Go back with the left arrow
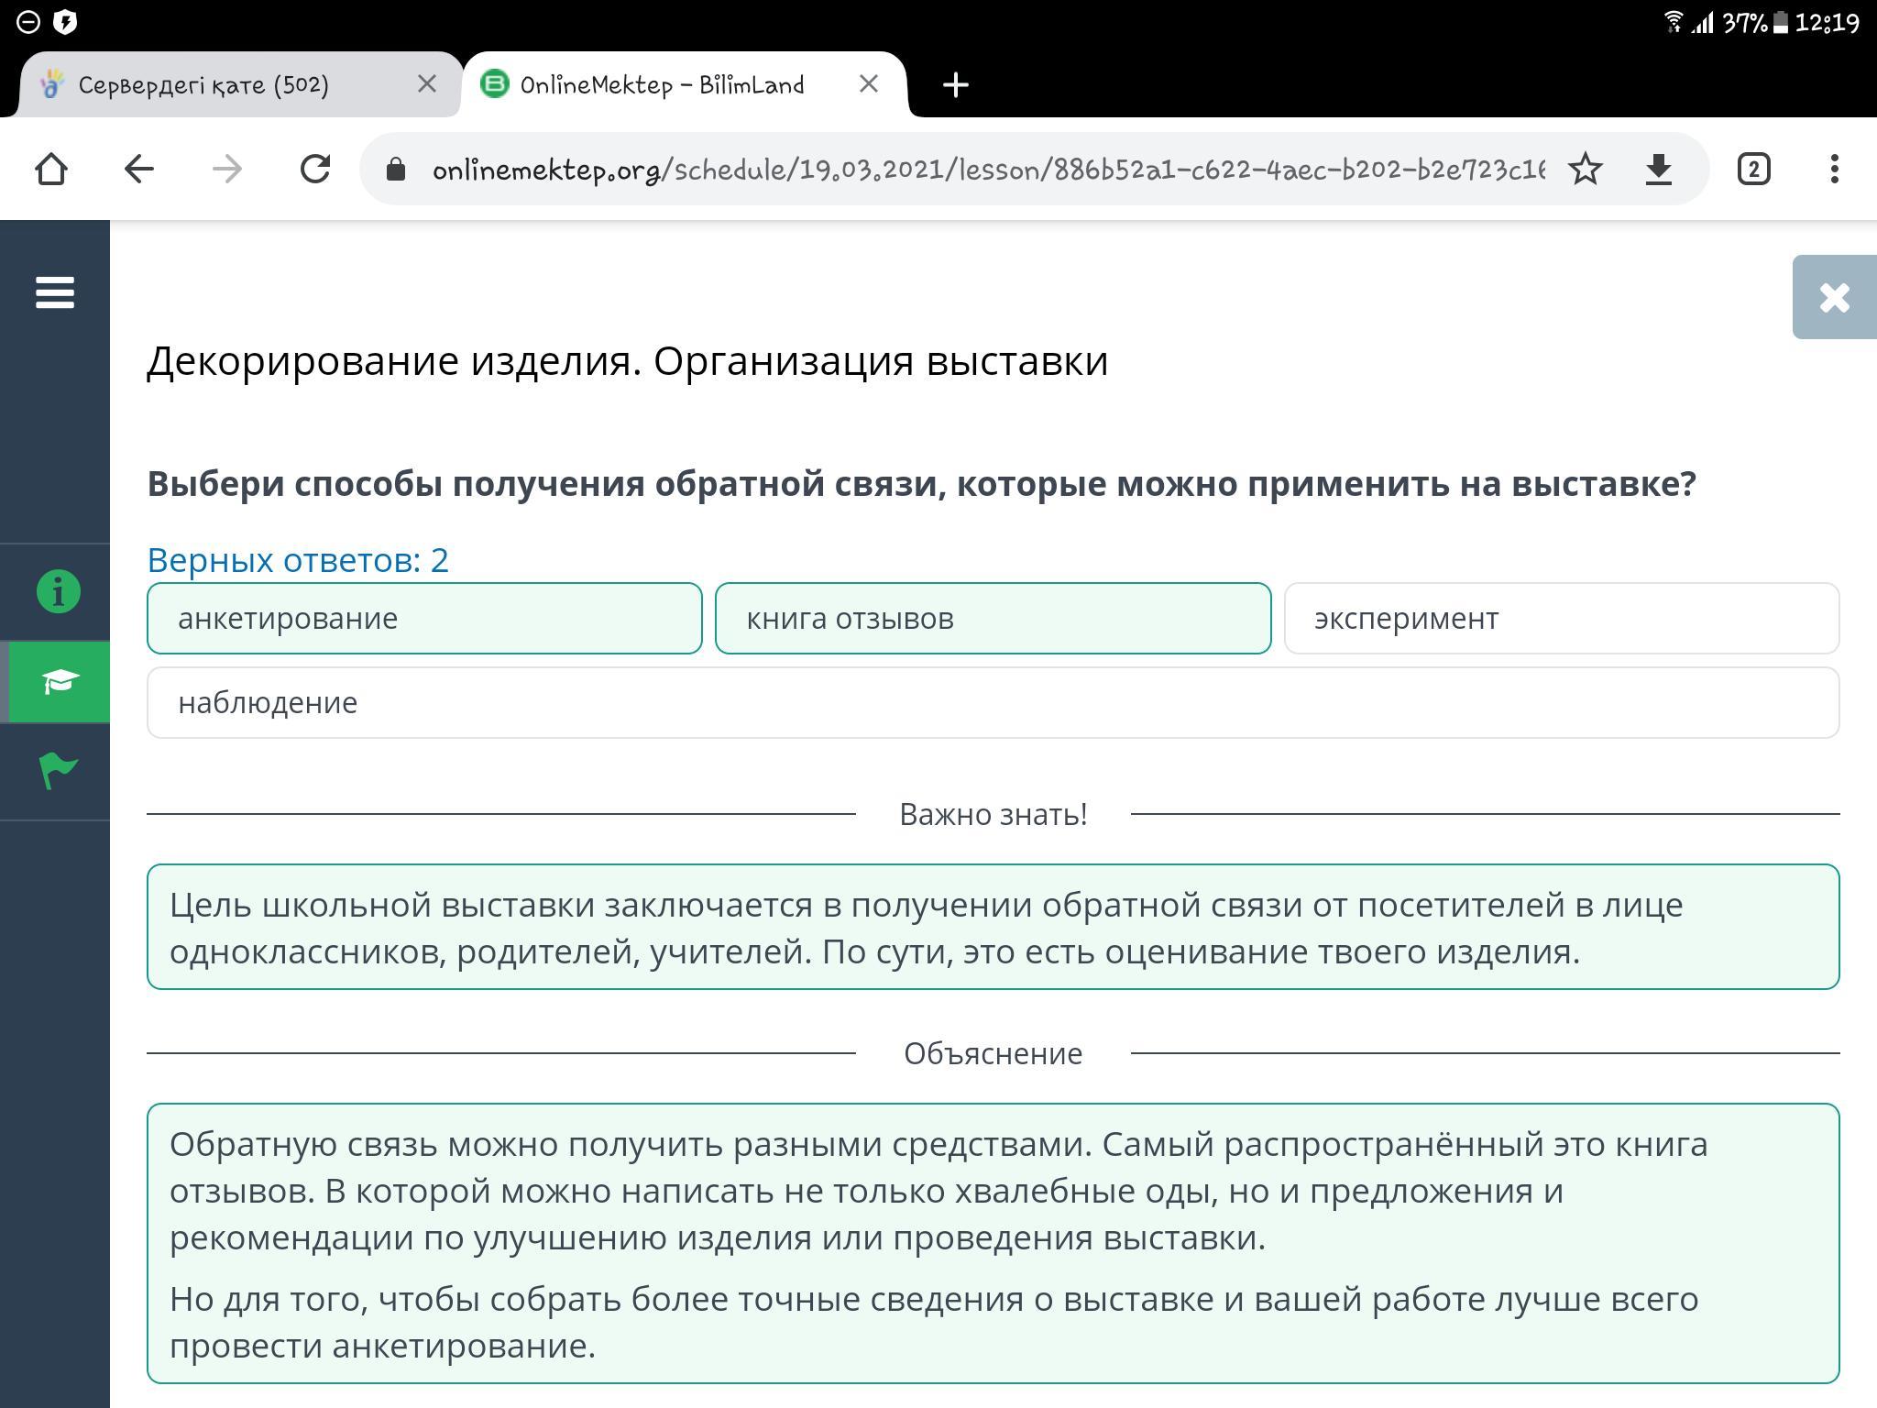1877x1408 pixels. pyautogui.click(x=139, y=169)
